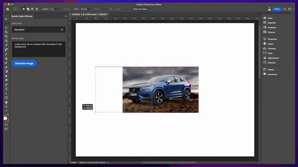Open the Properties panel

point(270,39)
